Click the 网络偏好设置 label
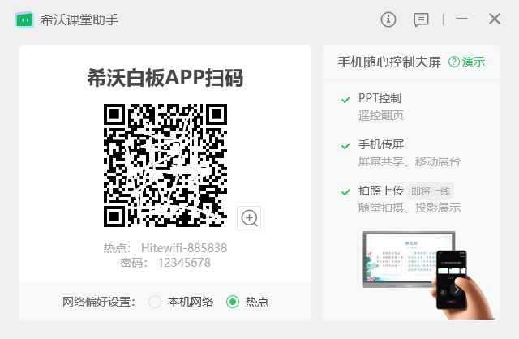 99,302
